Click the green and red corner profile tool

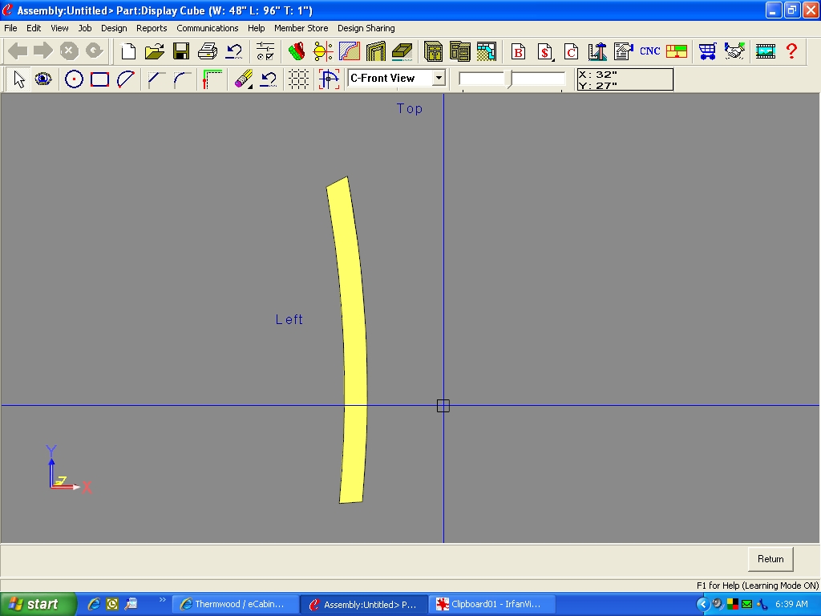point(212,79)
